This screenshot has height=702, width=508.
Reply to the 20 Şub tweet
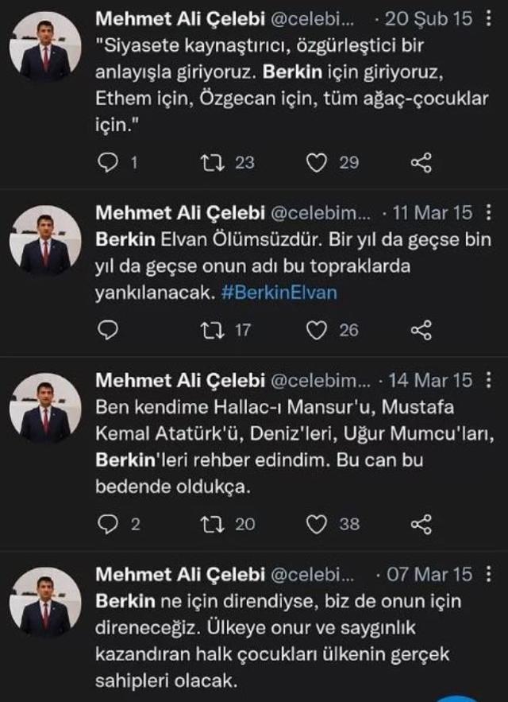(x=107, y=162)
